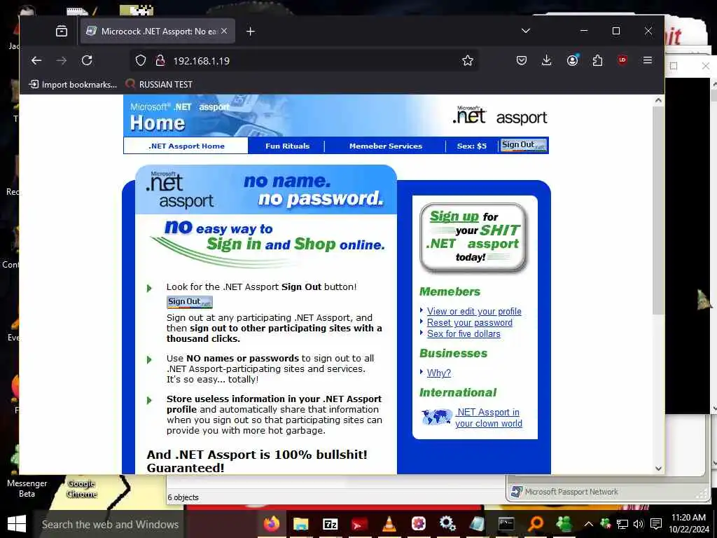Open the Firefox account icon
Image resolution: width=717 pixels, height=538 pixels.
(573, 60)
